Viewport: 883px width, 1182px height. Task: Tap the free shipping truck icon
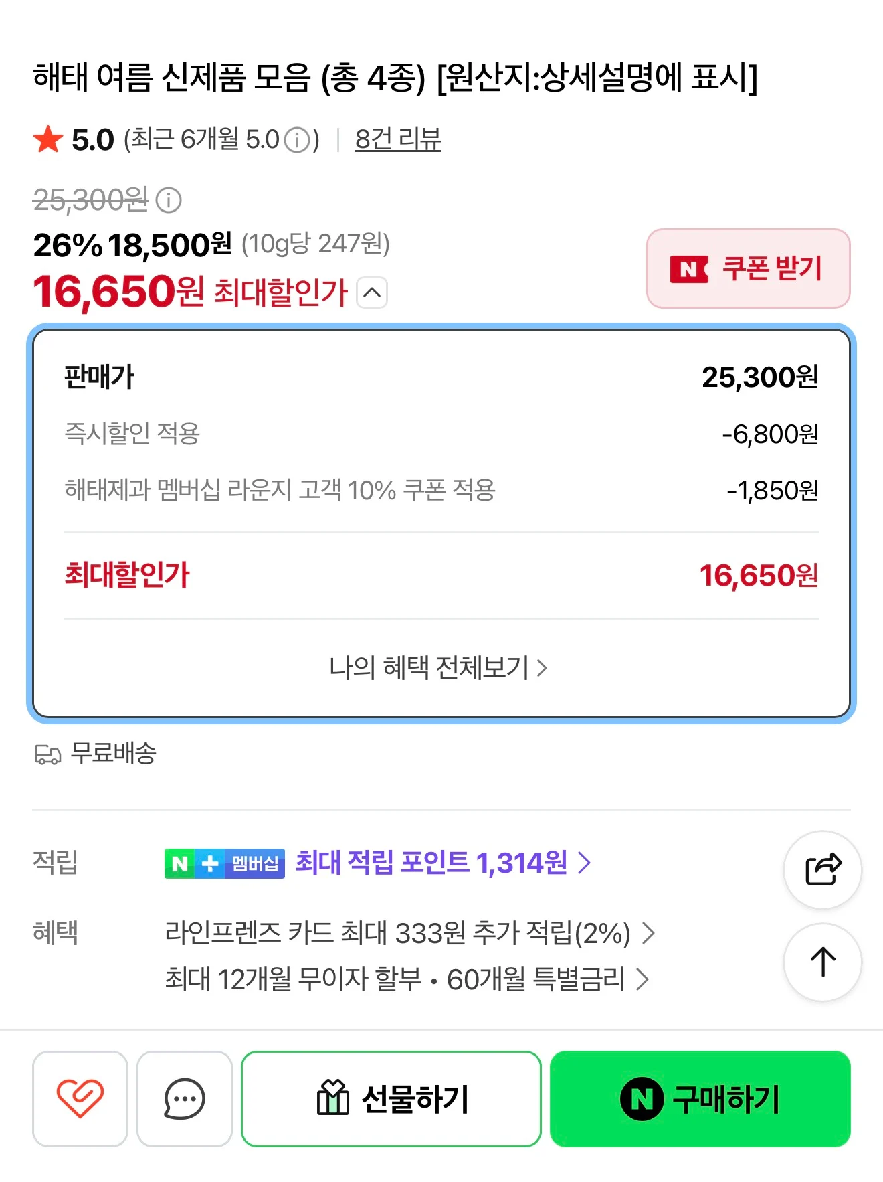coord(47,754)
